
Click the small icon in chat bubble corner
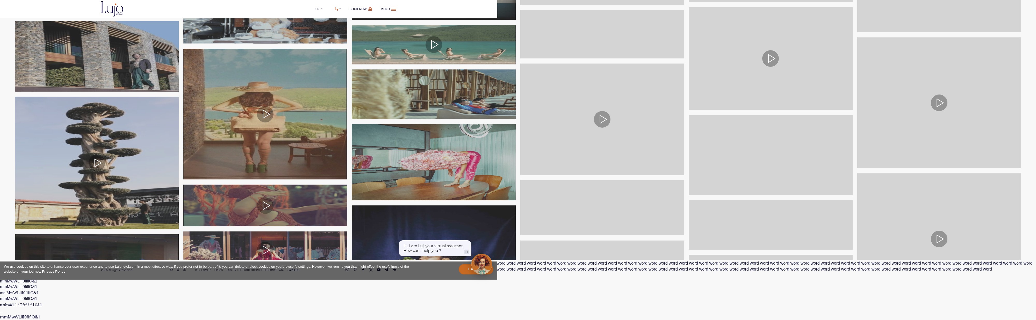click(466, 252)
